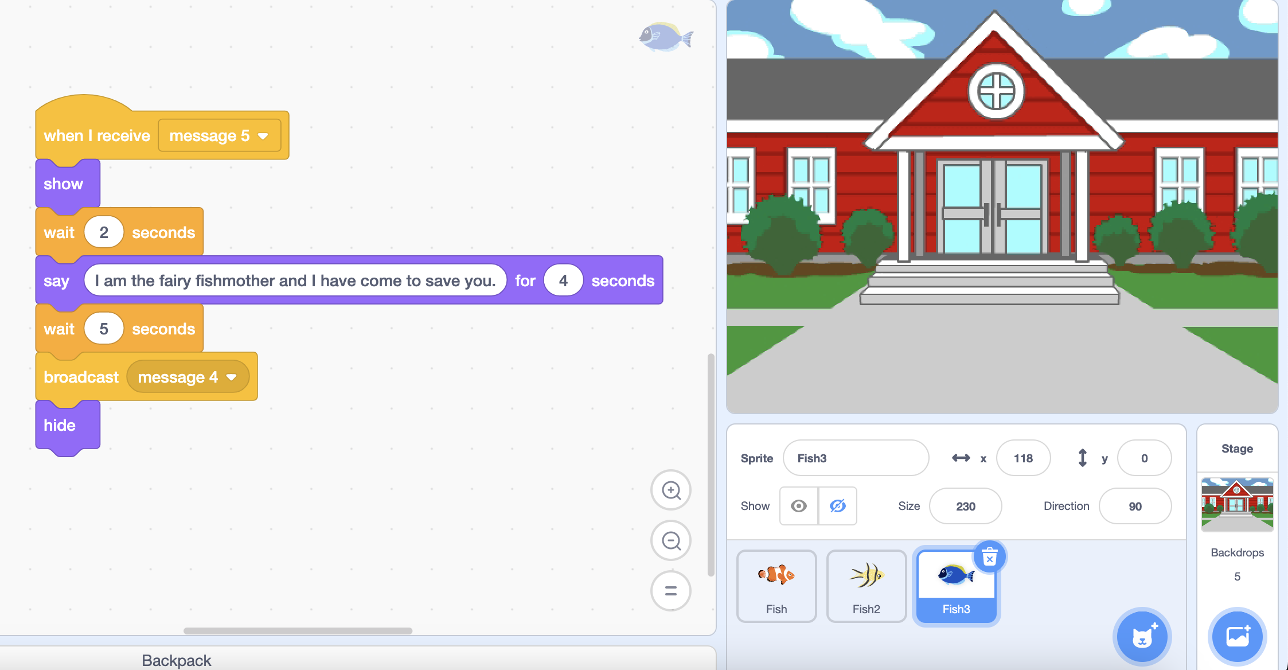Open the broadcast message 4 dropdown
Image resolution: width=1288 pixels, height=670 pixels.
point(232,377)
